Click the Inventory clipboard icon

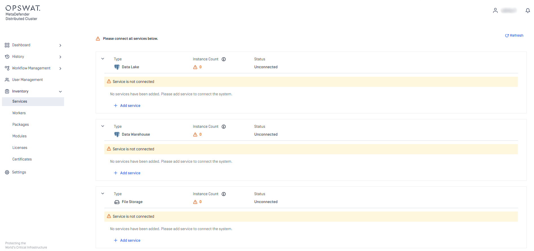click(x=7, y=91)
